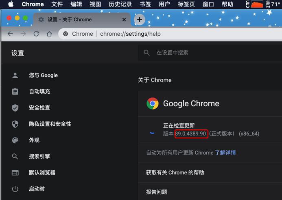Open 安全检查 settings section
This screenshot has width=282, height=200.
click(x=39, y=108)
